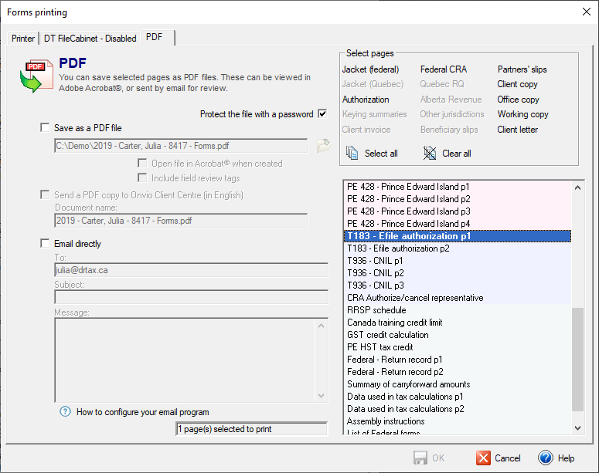Screen dimensions: 599x473
Task: Check the Email directly option
Action: click(45, 244)
